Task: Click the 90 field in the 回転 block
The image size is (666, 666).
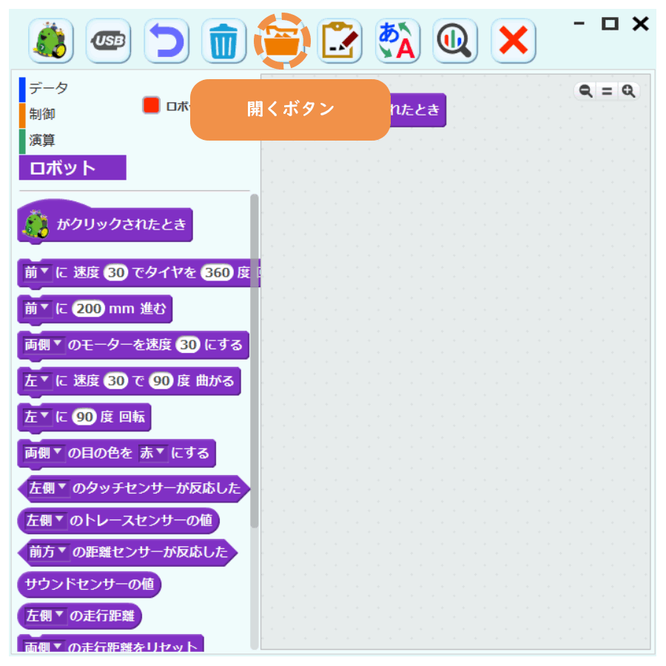Action: [x=84, y=417]
